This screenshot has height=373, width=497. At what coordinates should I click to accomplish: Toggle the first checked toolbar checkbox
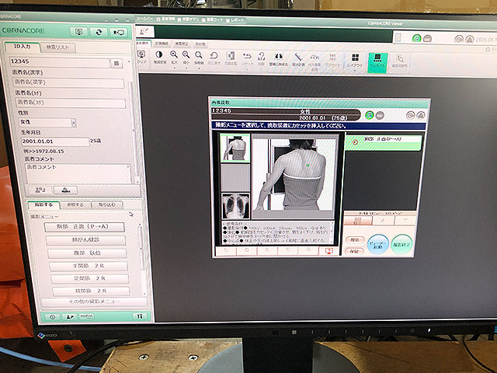coord(158,19)
